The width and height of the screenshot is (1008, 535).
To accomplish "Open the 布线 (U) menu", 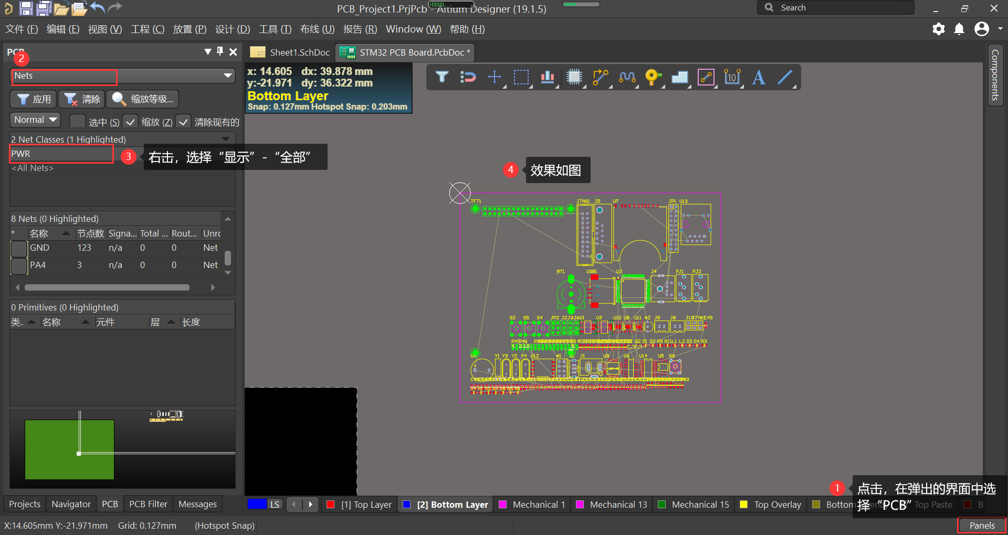I will (317, 29).
